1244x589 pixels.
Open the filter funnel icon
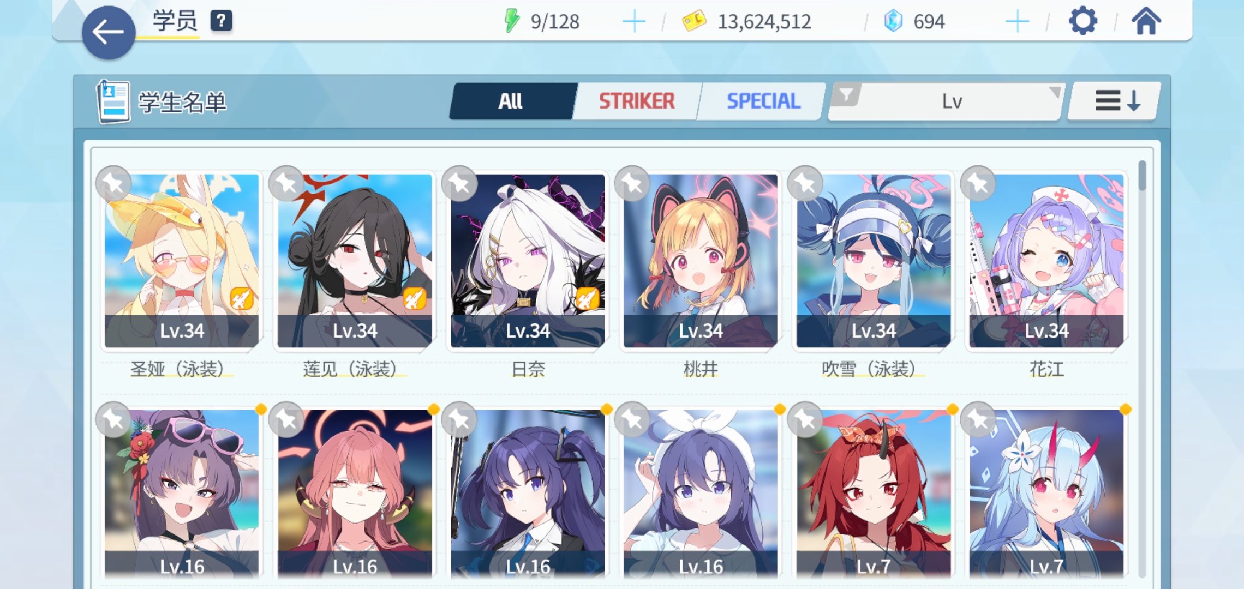846,95
